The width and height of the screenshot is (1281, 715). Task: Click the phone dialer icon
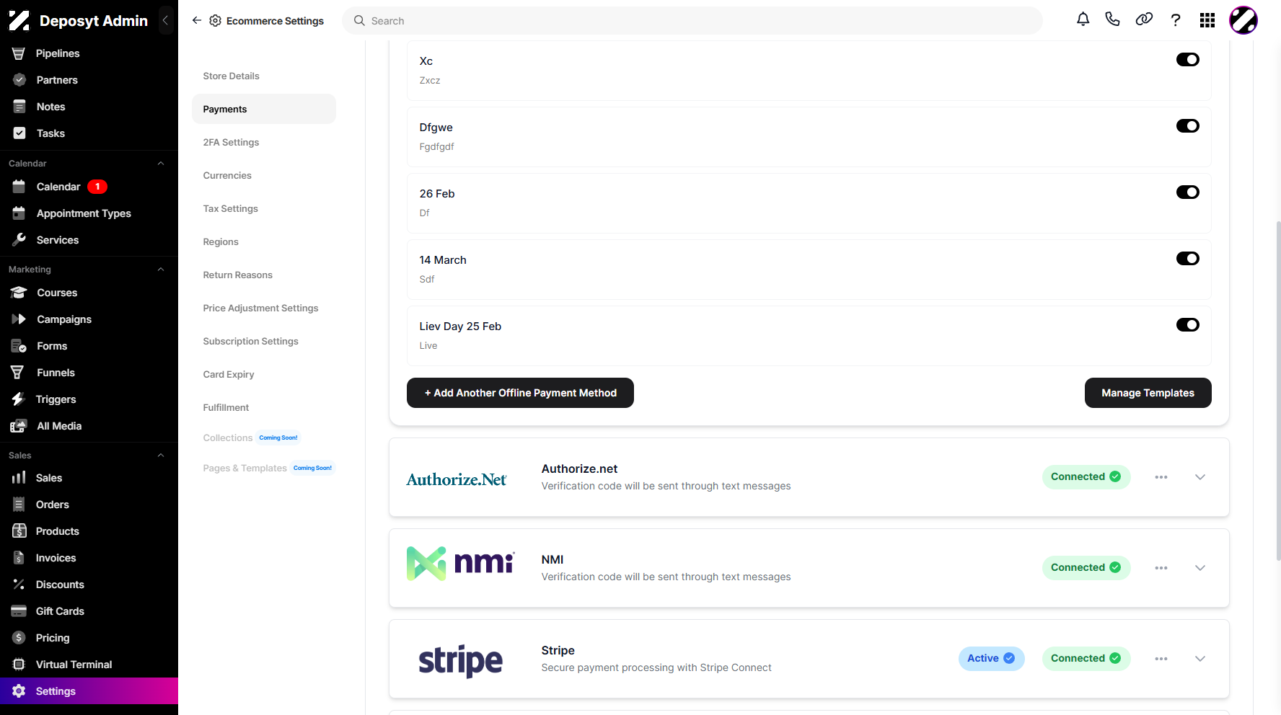1112,20
